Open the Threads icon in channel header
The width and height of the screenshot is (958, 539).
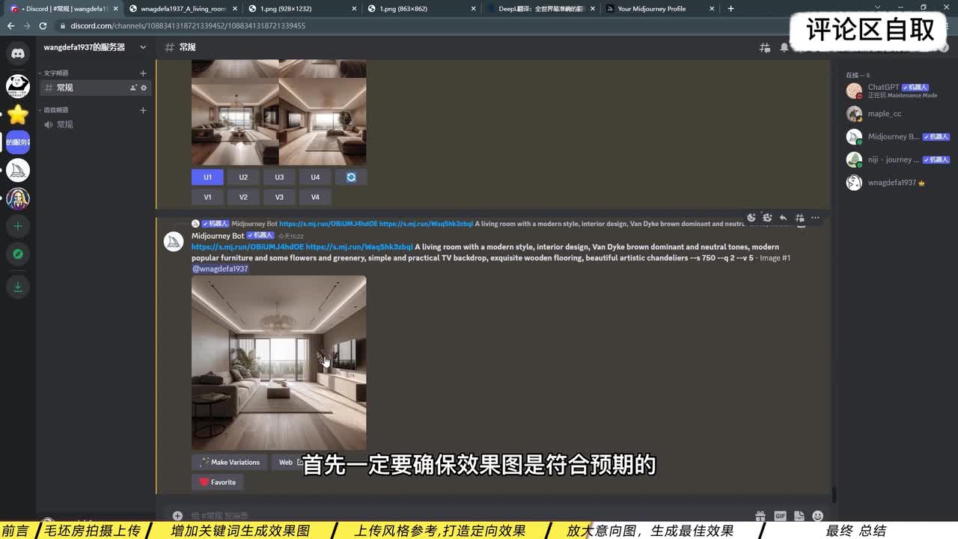(764, 47)
